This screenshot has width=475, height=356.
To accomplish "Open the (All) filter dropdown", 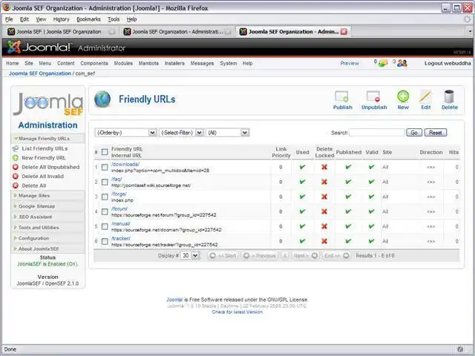I will tap(228, 133).
